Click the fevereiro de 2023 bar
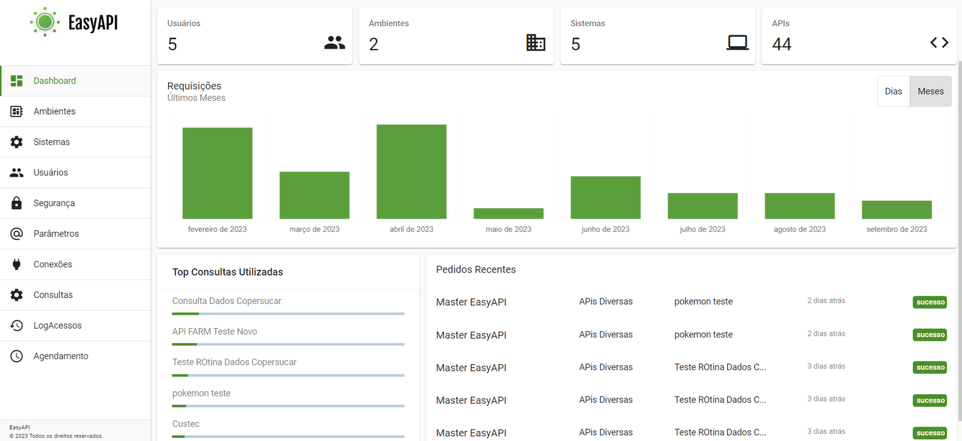 point(218,173)
